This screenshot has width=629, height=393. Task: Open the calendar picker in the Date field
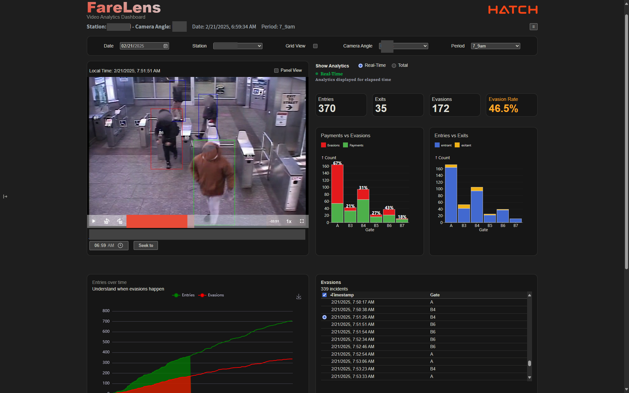[x=165, y=46]
